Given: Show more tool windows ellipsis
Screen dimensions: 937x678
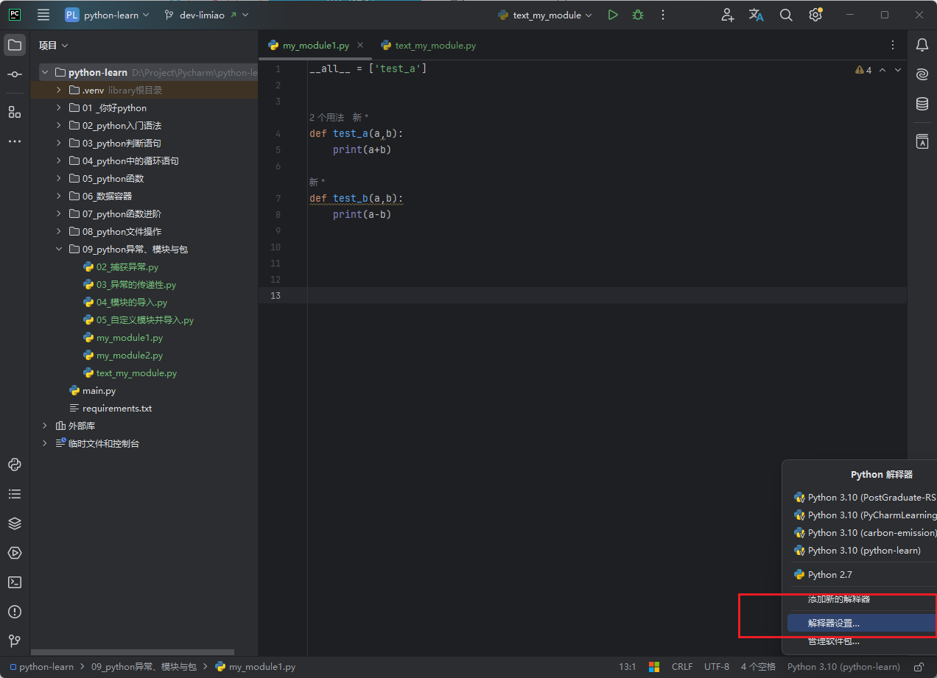Looking at the screenshot, I should (x=15, y=141).
